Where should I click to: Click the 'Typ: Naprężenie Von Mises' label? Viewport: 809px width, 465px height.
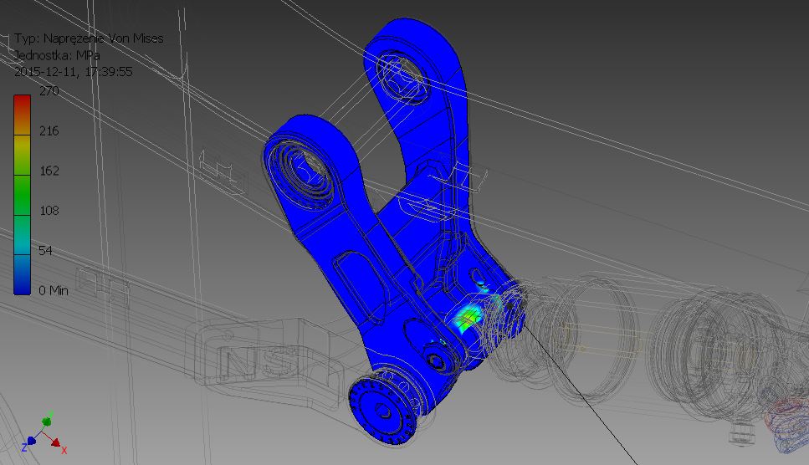[89, 38]
